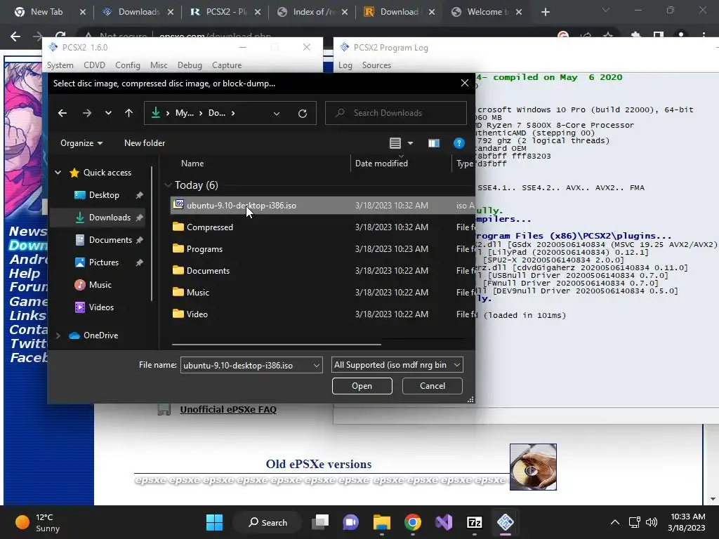719x539 pixels.
Task: Click the Open button
Action: coord(362,386)
